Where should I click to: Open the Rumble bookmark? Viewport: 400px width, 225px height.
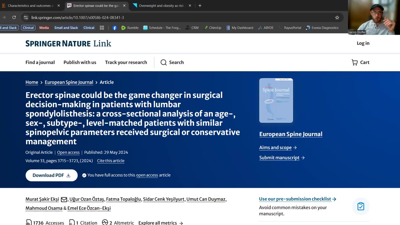point(130,28)
